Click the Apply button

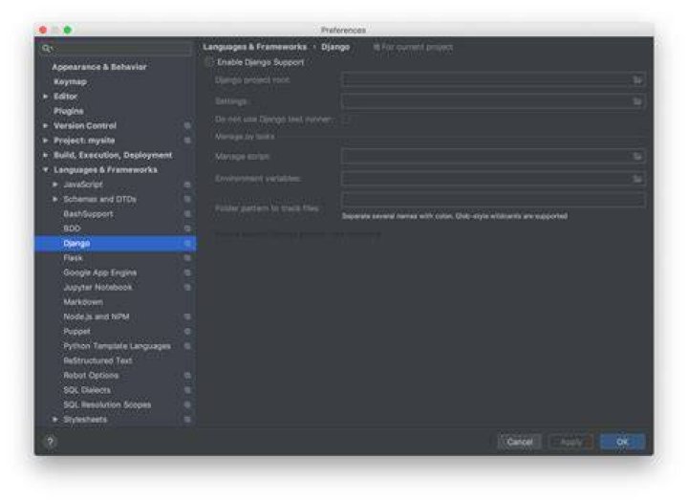(x=570, y=442)
